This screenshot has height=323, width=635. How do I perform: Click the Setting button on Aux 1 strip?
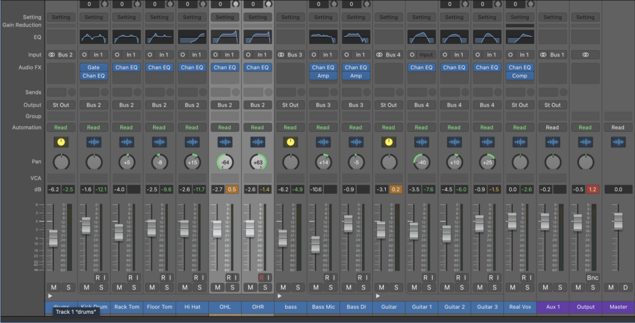[553, 17]
